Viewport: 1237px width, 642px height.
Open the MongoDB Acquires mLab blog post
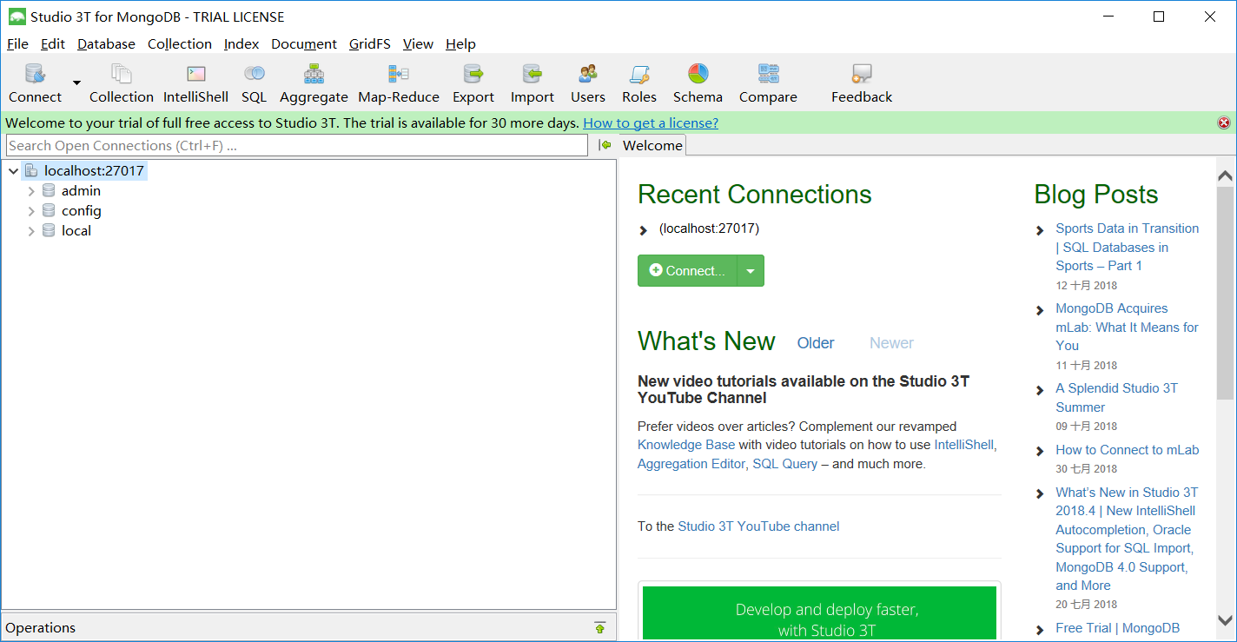click(1127, 327)
